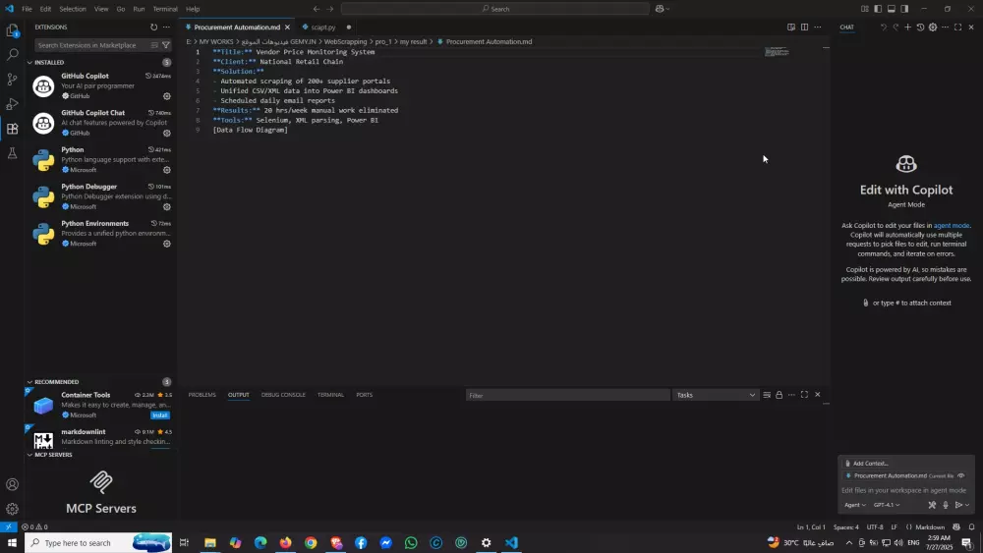983x553 pixels.
Task: Open the File menu
Action: click(x=27, y=9)
